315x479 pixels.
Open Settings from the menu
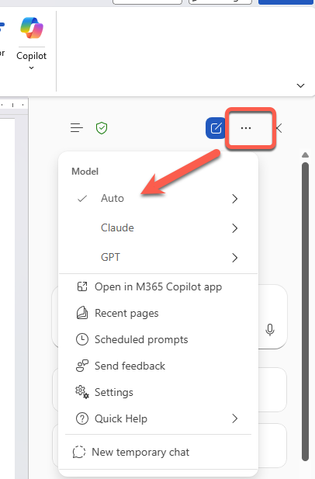[x=157, y=392]
